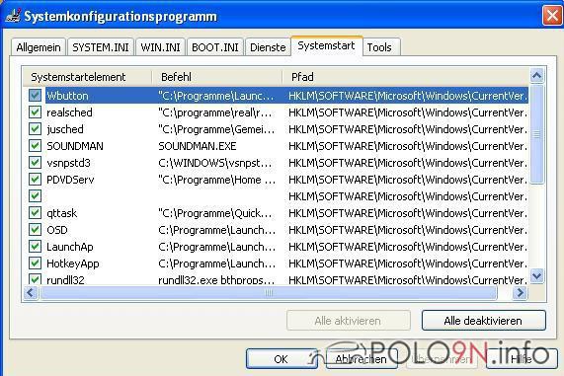
Task: Switch to the Allgemein tab
Action: coord(39,47)
